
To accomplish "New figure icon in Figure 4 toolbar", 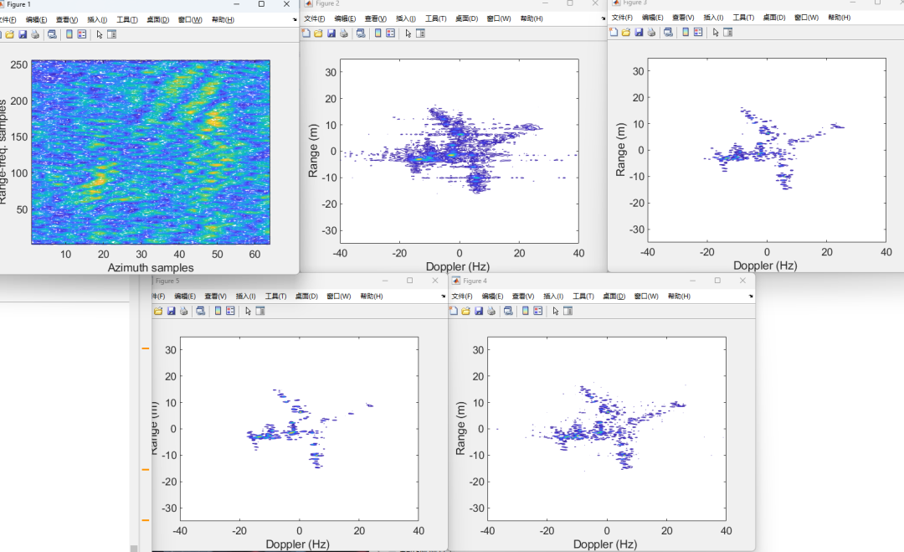I will pyautogui.click(x=453, y=311).
